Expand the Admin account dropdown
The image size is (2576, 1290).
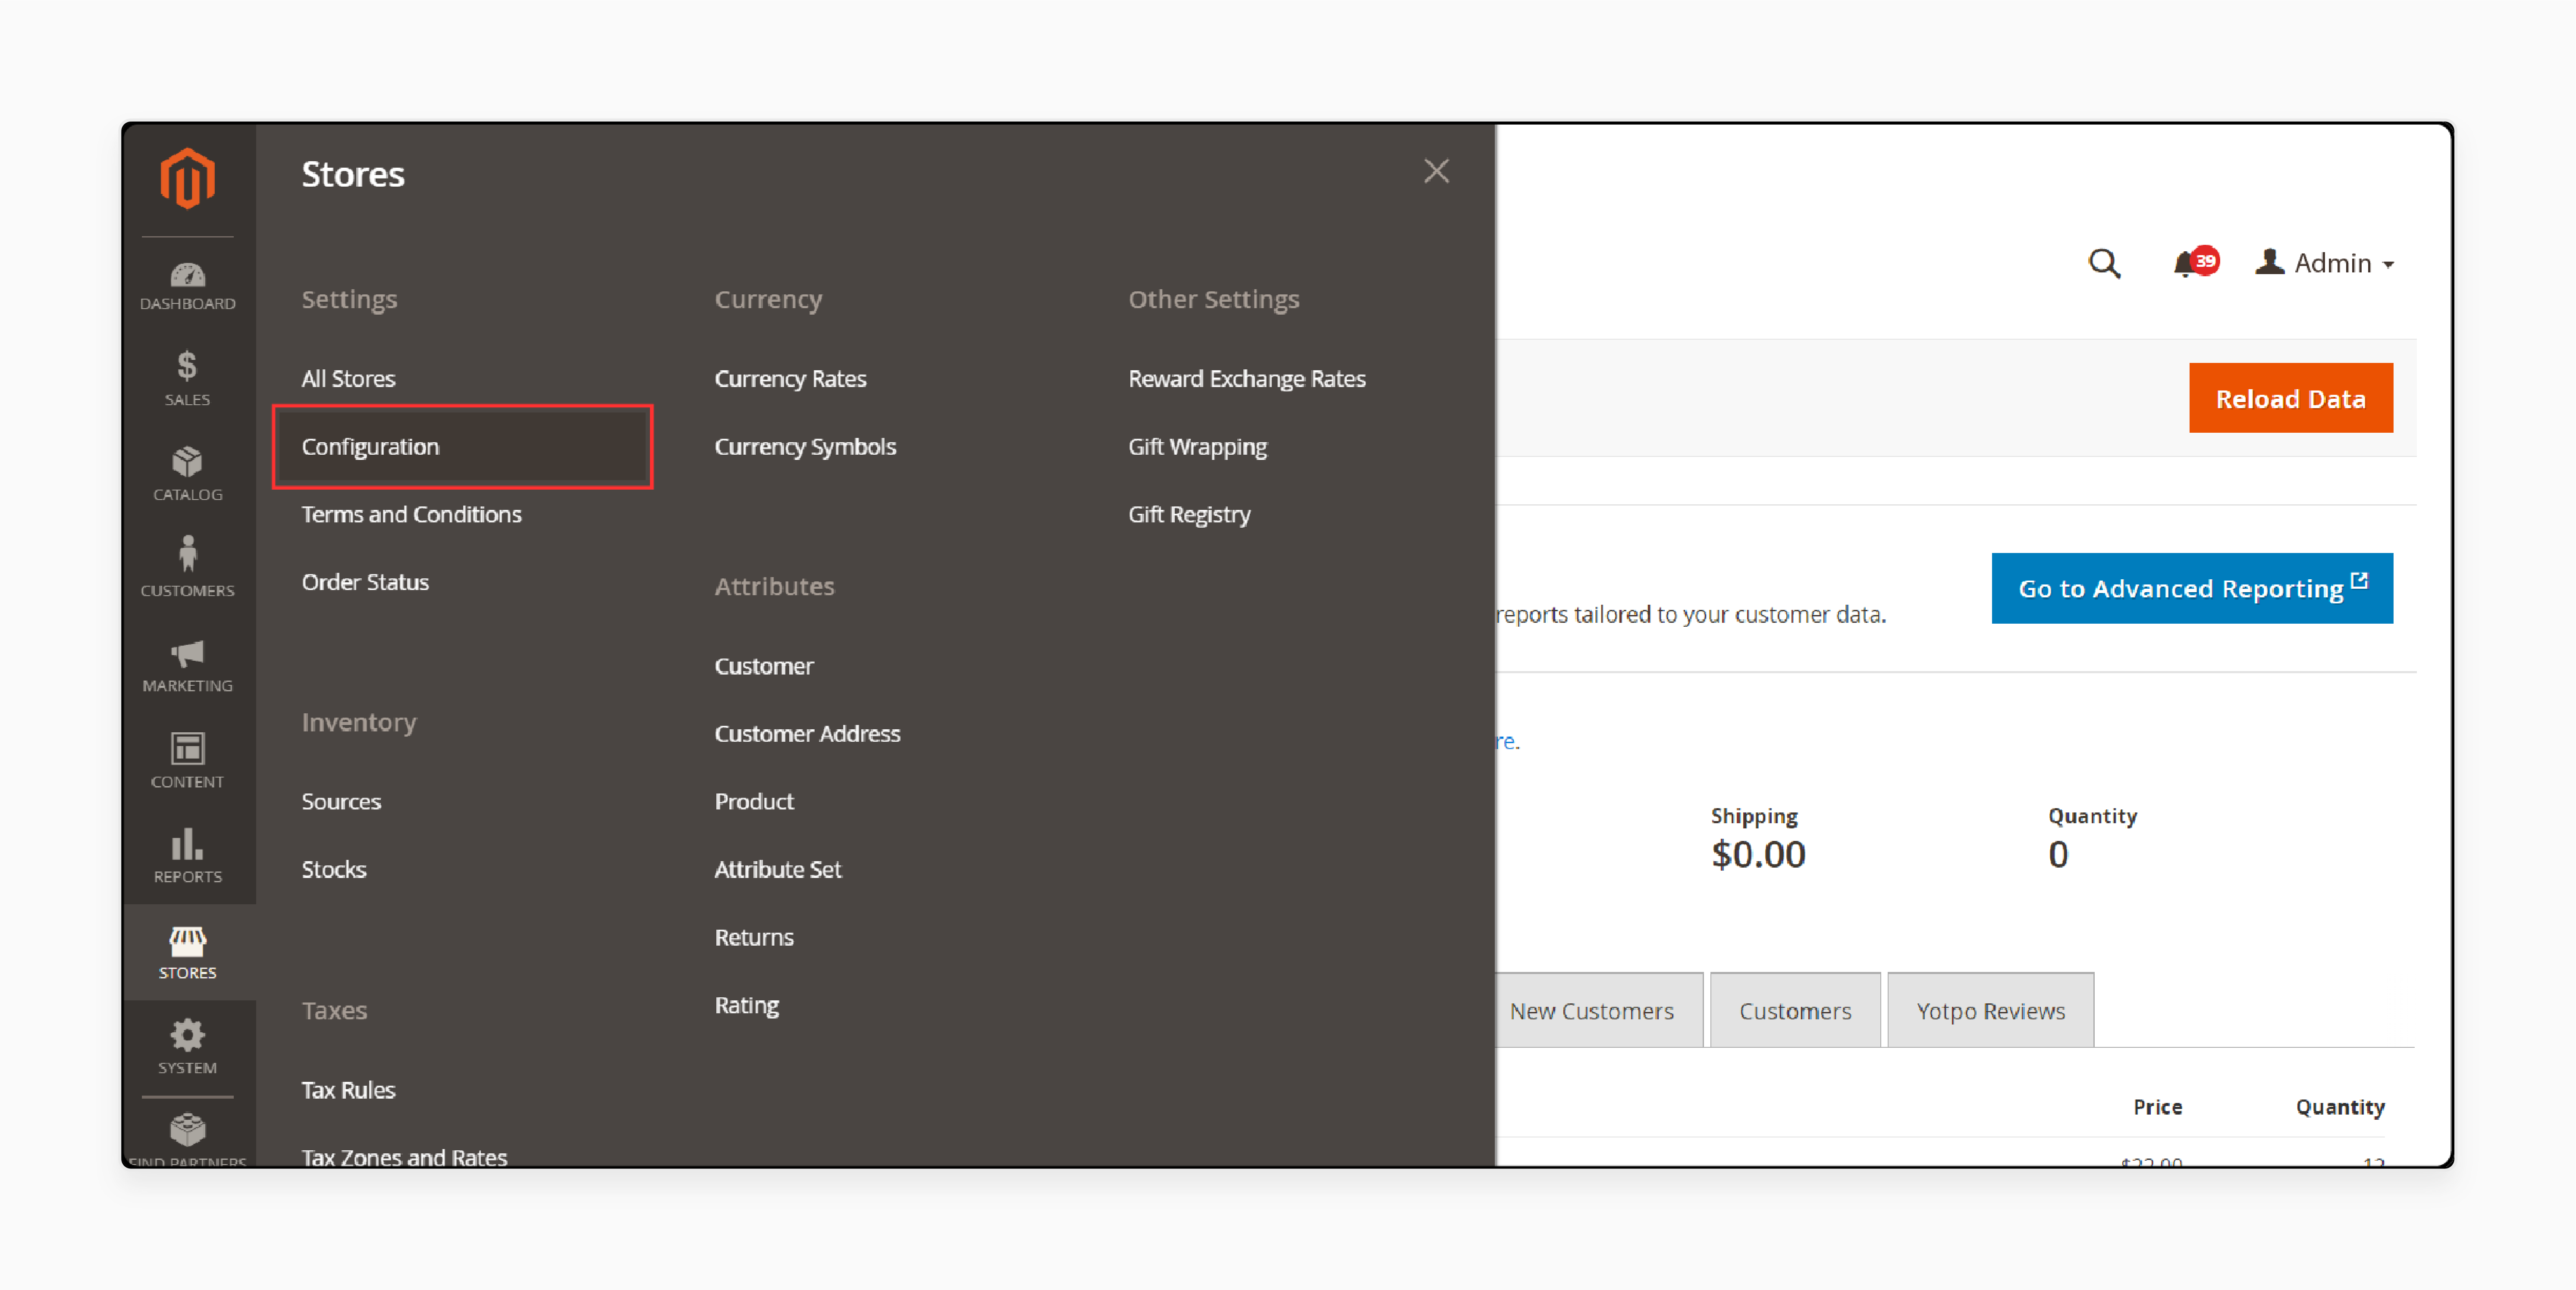tap(2325, 263)
